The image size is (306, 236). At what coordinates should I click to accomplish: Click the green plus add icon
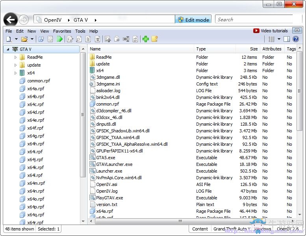click(146, 39)
